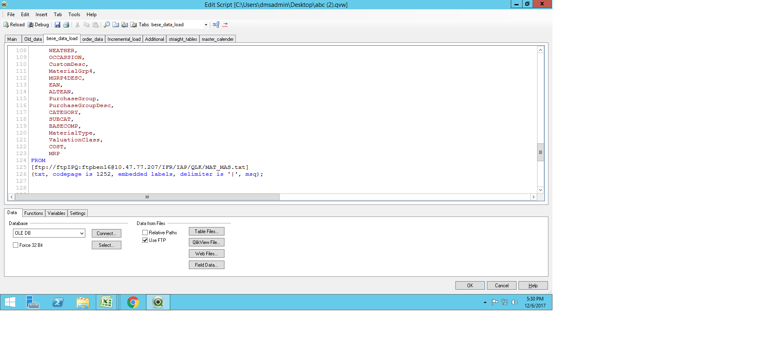Open Server Manager from the taskbar

(x=33, y=302)
